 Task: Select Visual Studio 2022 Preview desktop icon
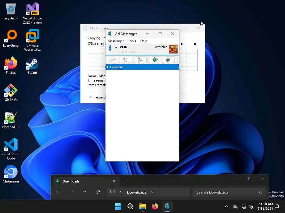[33, 13]
